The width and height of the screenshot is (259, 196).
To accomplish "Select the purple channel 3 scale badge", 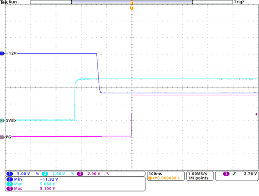I will click(x=80, y=174).
